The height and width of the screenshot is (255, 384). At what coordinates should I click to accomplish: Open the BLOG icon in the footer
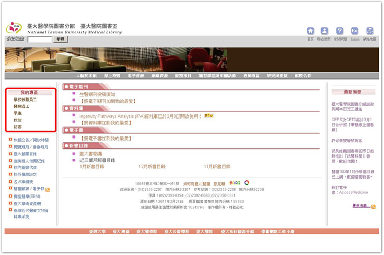pyautogui.click(x=235, y=183)
